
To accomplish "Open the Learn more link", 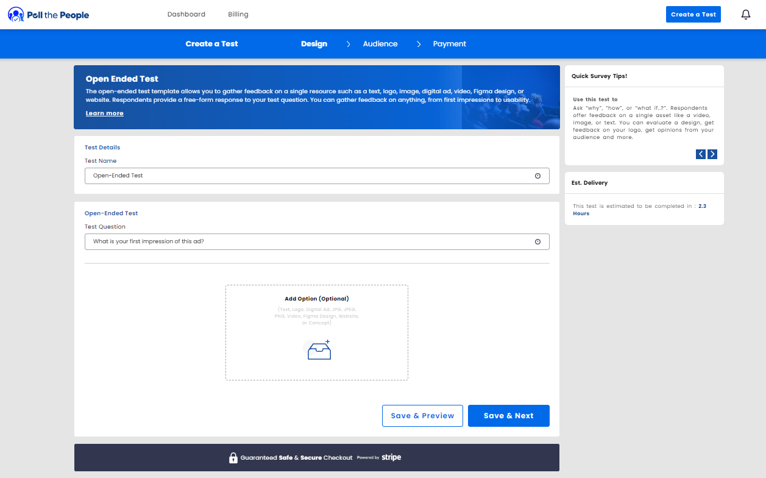I will [x=104, y=113].
